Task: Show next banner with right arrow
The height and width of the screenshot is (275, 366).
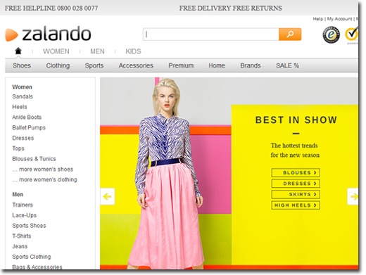Action: 353,196
